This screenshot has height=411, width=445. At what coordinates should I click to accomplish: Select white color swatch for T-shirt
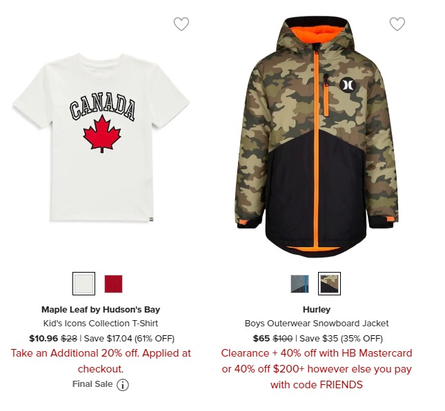point(83,284)
